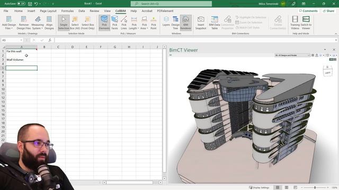Viewport: 339px width, 190px height.
Task: Click the Undo arrow icon
Action: point(36,4)
